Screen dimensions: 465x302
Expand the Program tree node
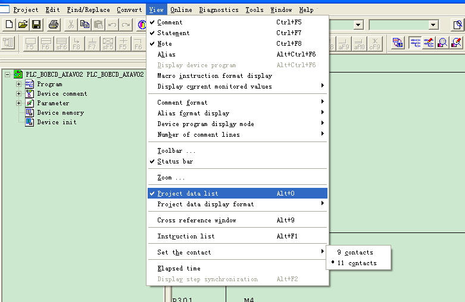(x=18, y=84)
